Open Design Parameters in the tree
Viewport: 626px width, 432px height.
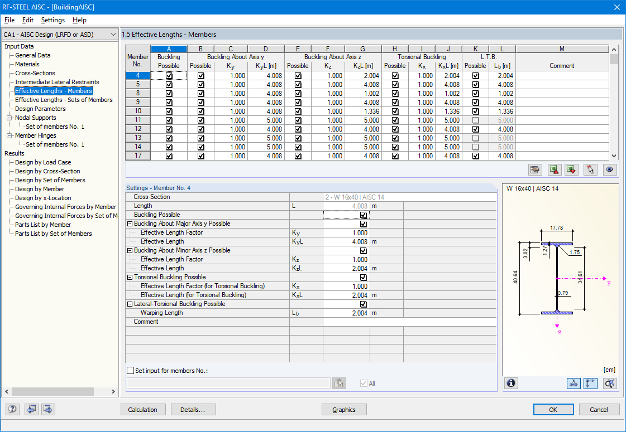pos(40,109)
